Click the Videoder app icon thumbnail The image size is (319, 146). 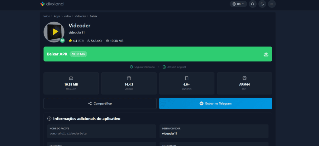[x=54, y=32]
